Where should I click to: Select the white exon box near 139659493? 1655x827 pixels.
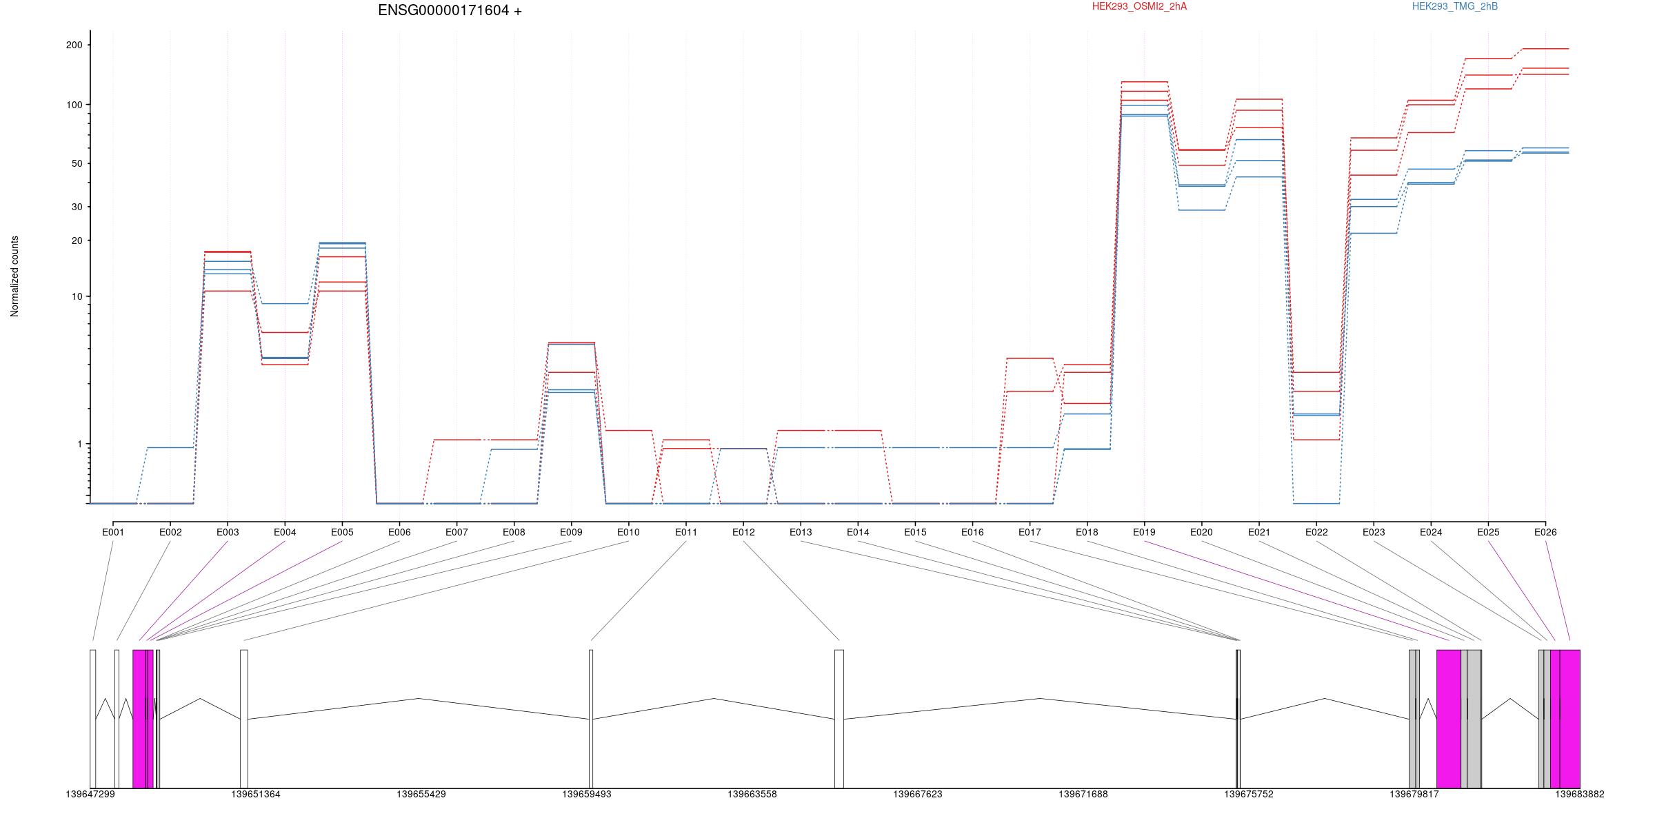coord(591,719)
